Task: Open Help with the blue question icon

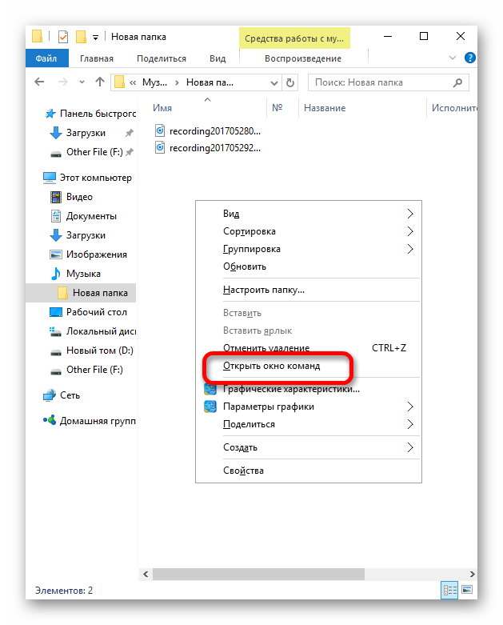Action: (x=470, y=58)
